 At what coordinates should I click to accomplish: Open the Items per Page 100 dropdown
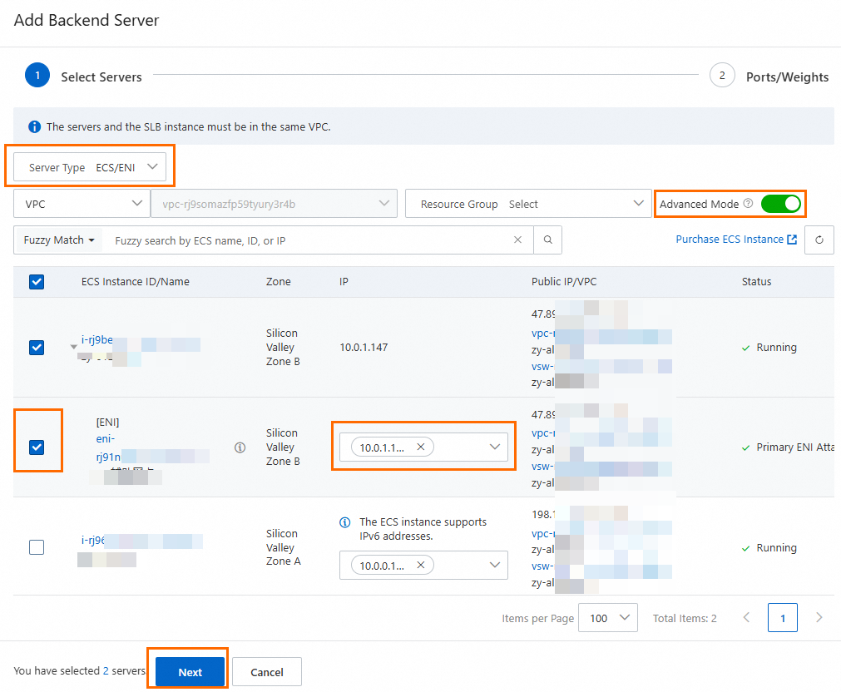tap(608, 618)
